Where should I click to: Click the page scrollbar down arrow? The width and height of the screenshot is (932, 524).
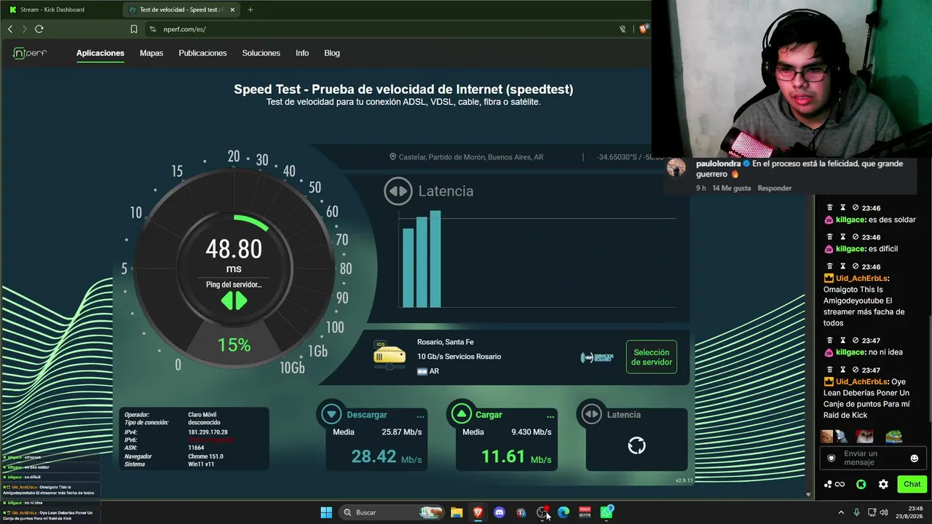pyautogui.click(x=808, y=495)
